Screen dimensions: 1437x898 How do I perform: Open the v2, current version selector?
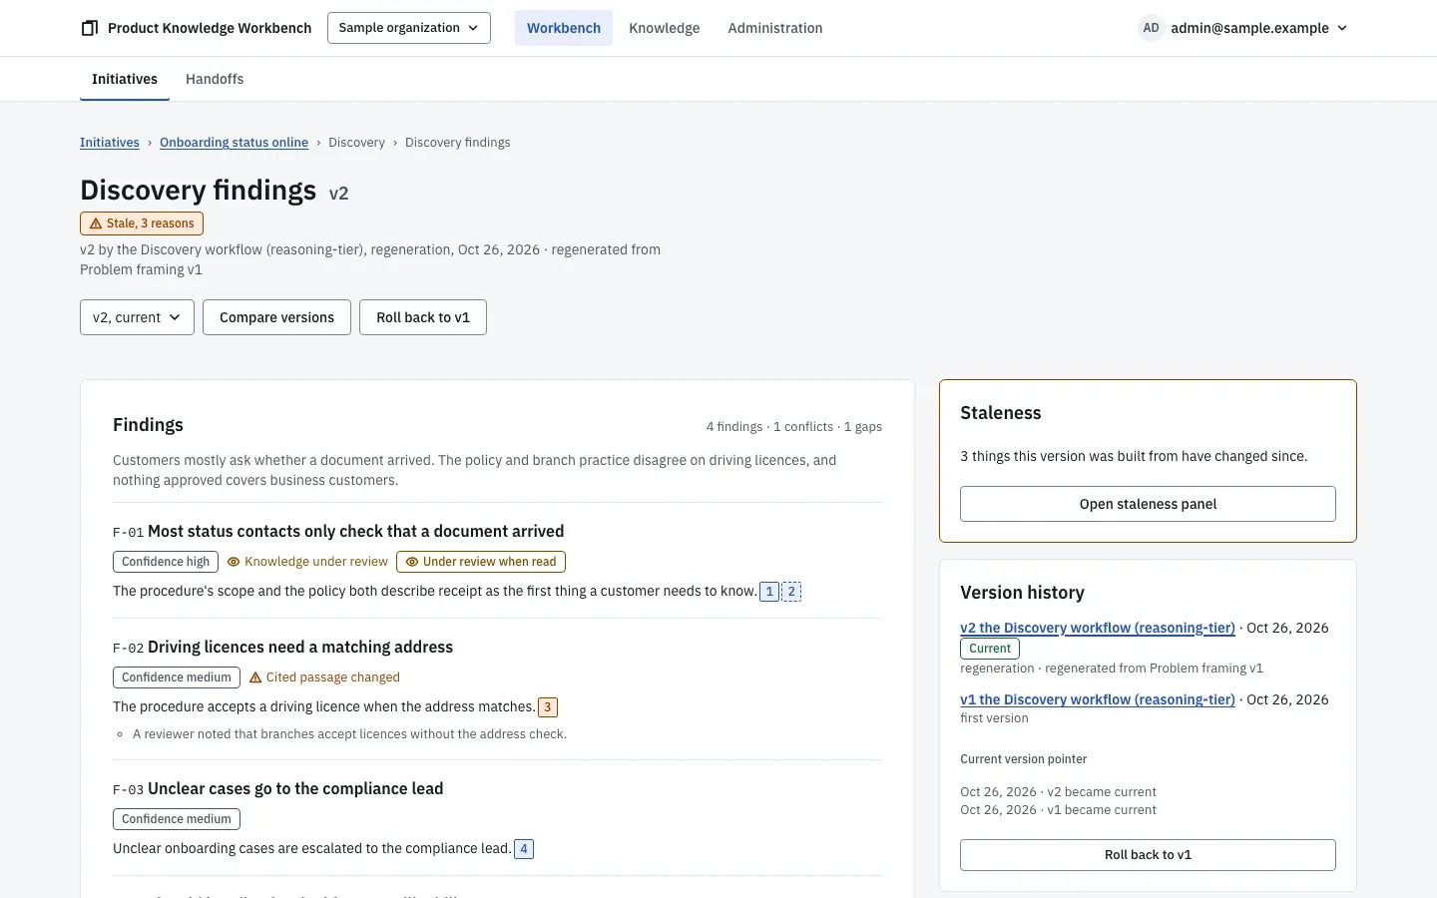pos(137,317)
